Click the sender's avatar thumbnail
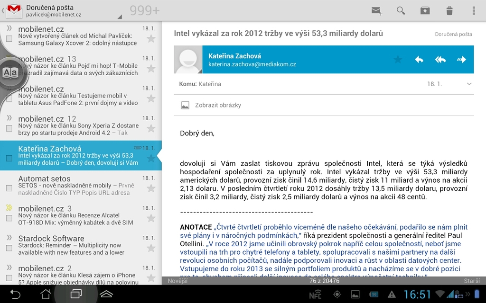Screen dimensions: 486x303 [x=188, y=59]
